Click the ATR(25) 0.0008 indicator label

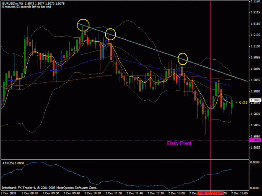pyautogui.click(x=13, y=163)
